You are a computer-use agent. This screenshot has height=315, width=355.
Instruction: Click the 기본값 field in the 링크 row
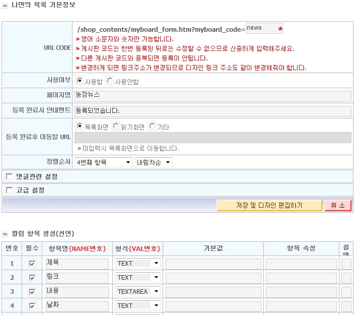214,278
